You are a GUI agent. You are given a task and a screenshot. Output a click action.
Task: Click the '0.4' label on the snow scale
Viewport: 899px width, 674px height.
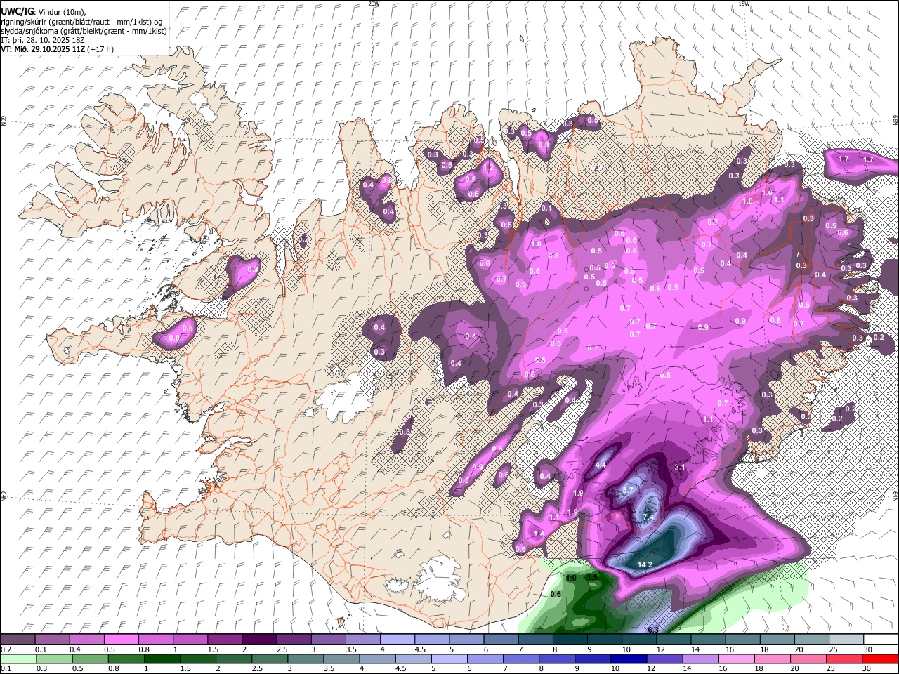(x=74, y=649)
